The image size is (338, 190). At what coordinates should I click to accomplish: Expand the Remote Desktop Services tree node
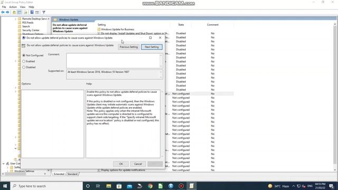[15, 19]
